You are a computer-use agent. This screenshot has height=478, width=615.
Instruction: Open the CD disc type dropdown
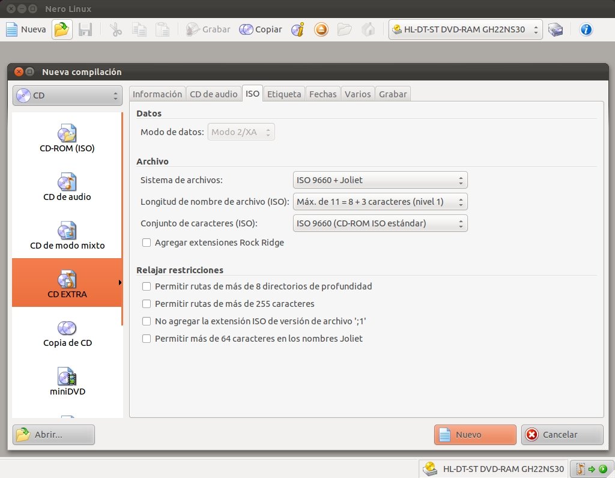[x=67, y=95]
